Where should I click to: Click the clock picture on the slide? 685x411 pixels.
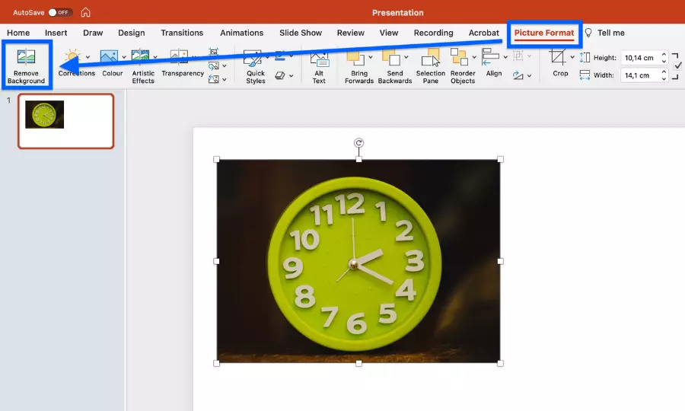point(358,261)
